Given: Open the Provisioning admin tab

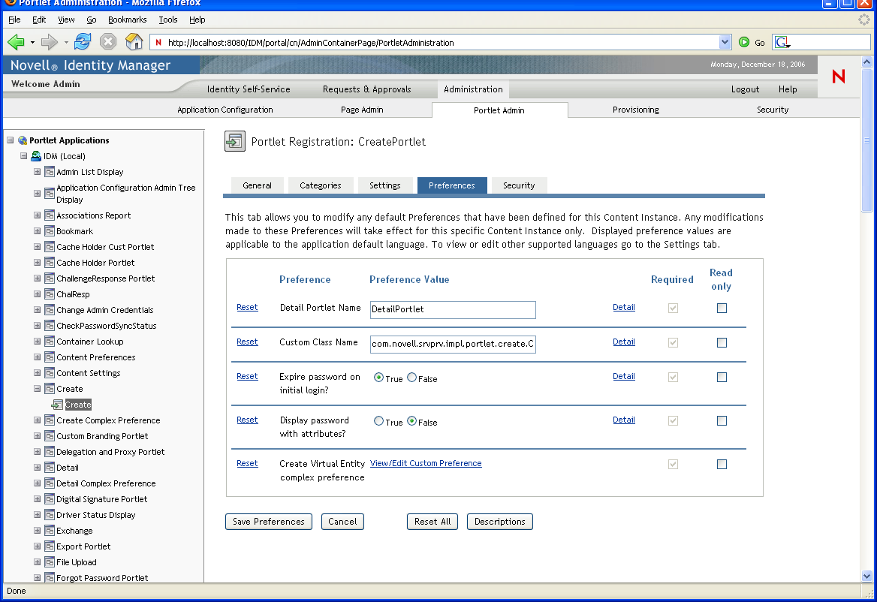Looking at the screenshot, I should tap(636, 110).
